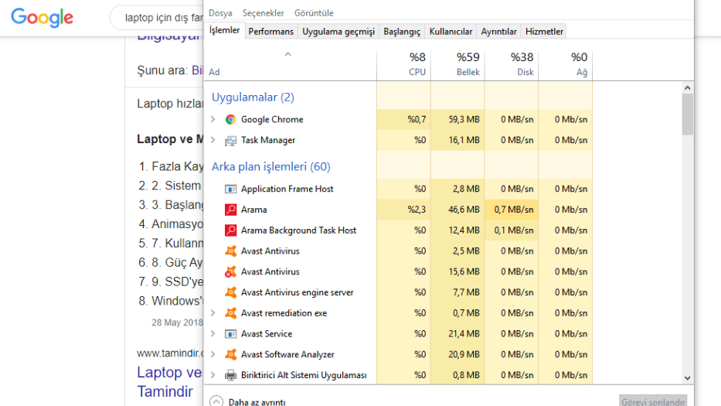
Task: Switch to the Hizmetler tab
Action: 545,31
